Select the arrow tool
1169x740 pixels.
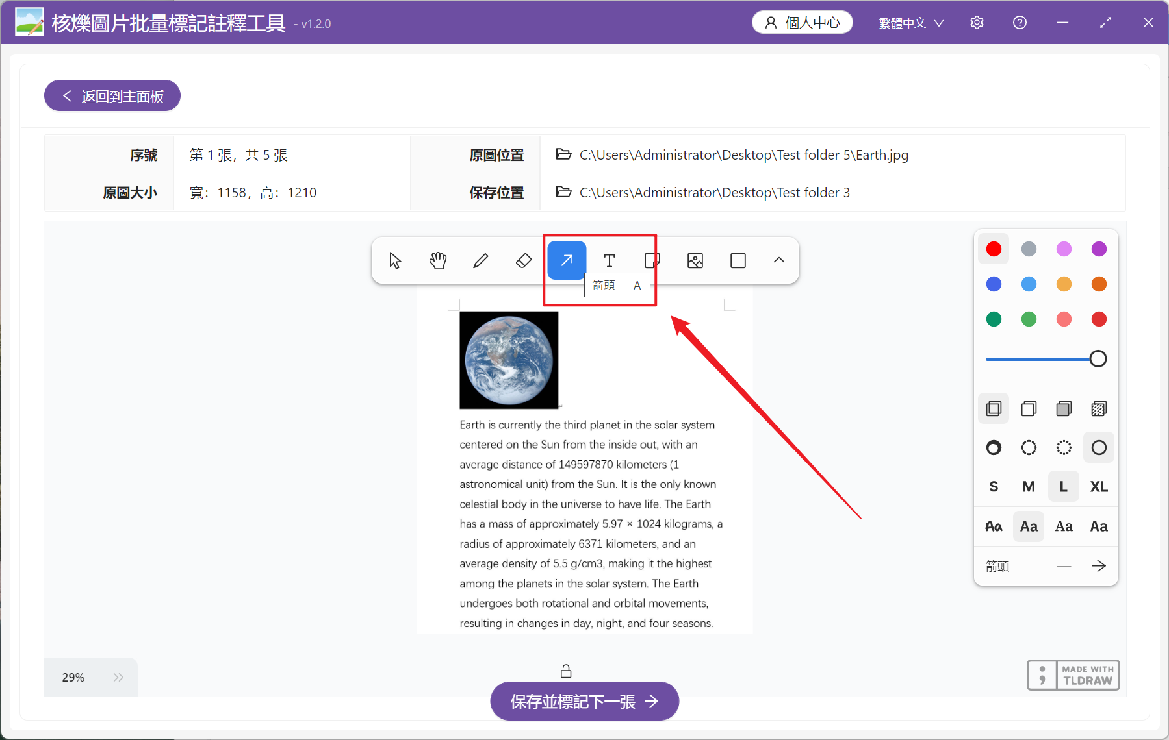tap(567, 260)
